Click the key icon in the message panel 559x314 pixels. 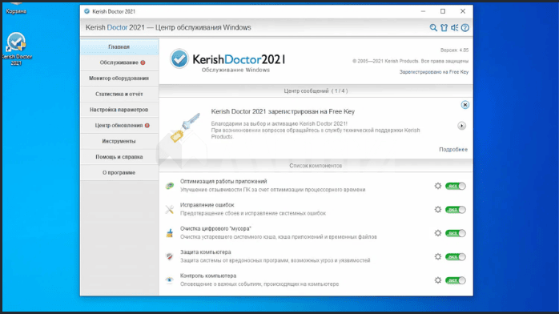[x=185, y=127]
